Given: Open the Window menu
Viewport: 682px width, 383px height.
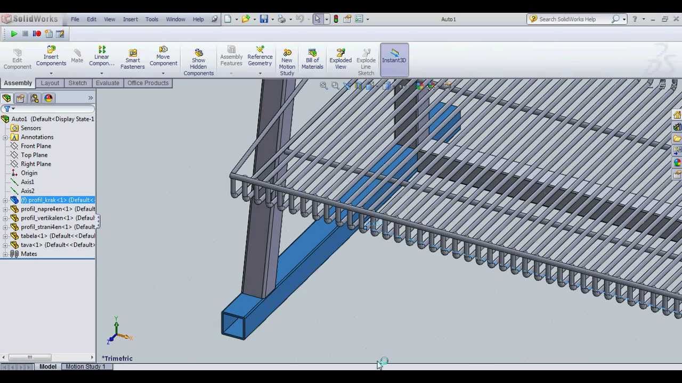Looking at the screenshot, I should click(175, 19).
